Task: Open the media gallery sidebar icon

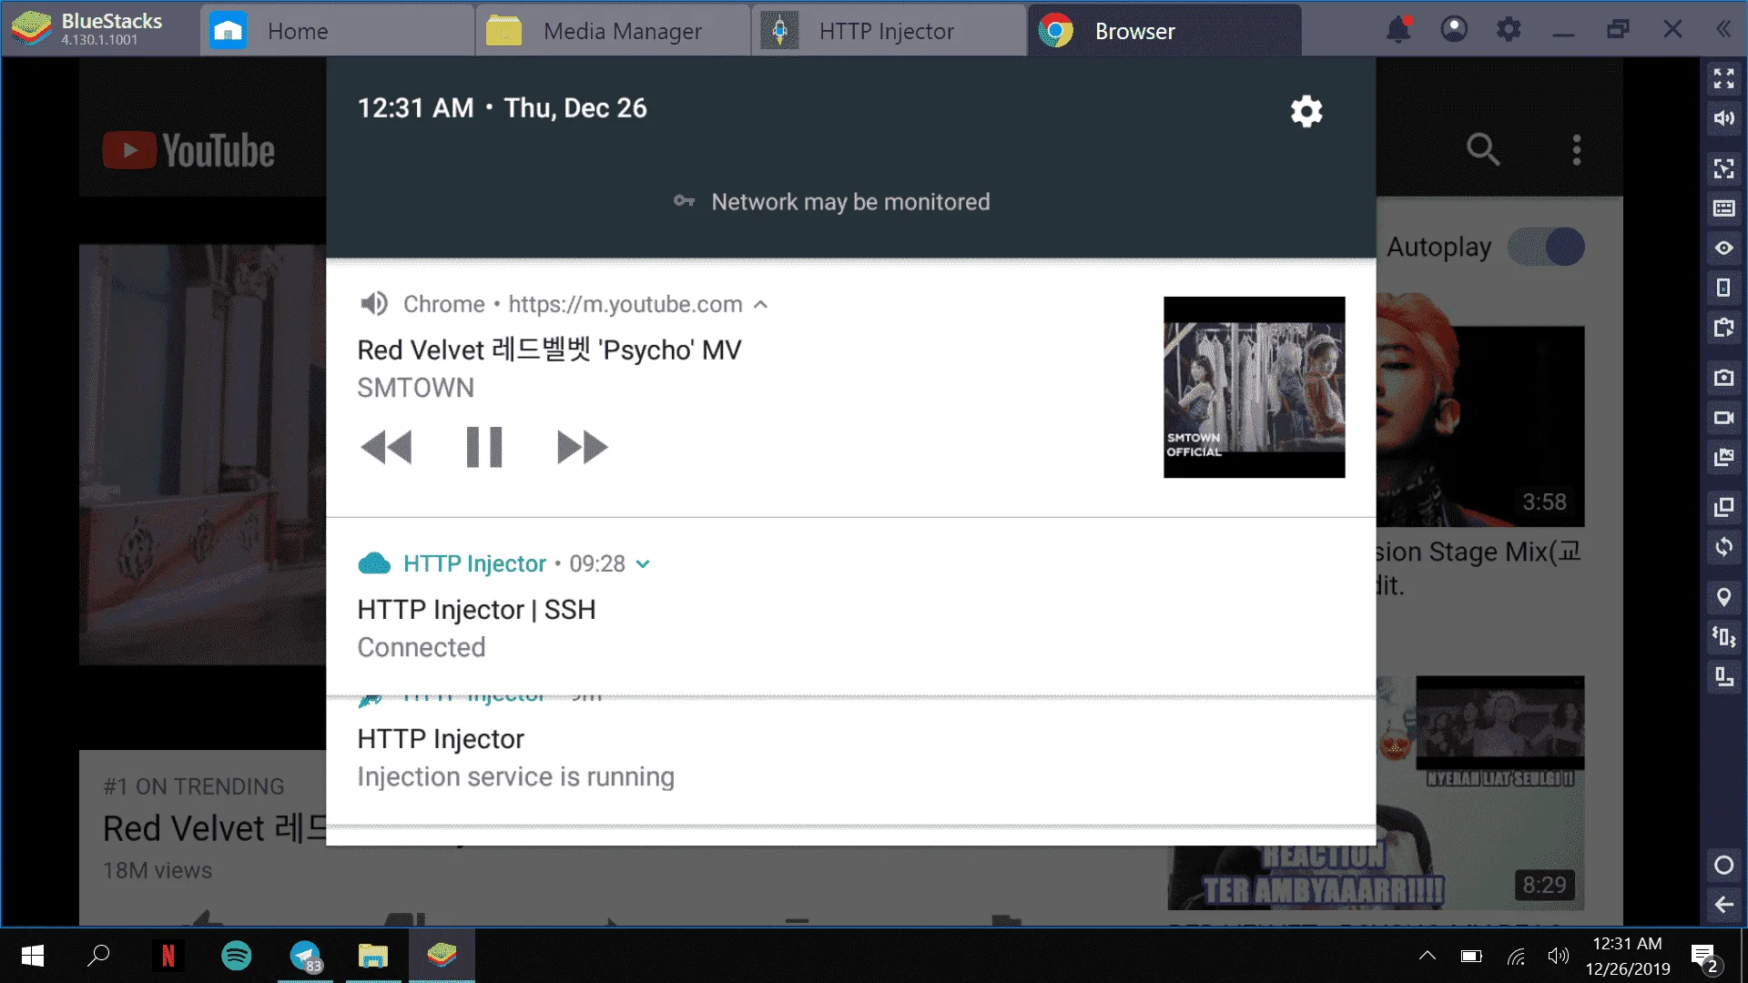Action: [1723, 457]
